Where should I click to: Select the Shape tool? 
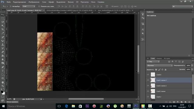coord(3,78)
